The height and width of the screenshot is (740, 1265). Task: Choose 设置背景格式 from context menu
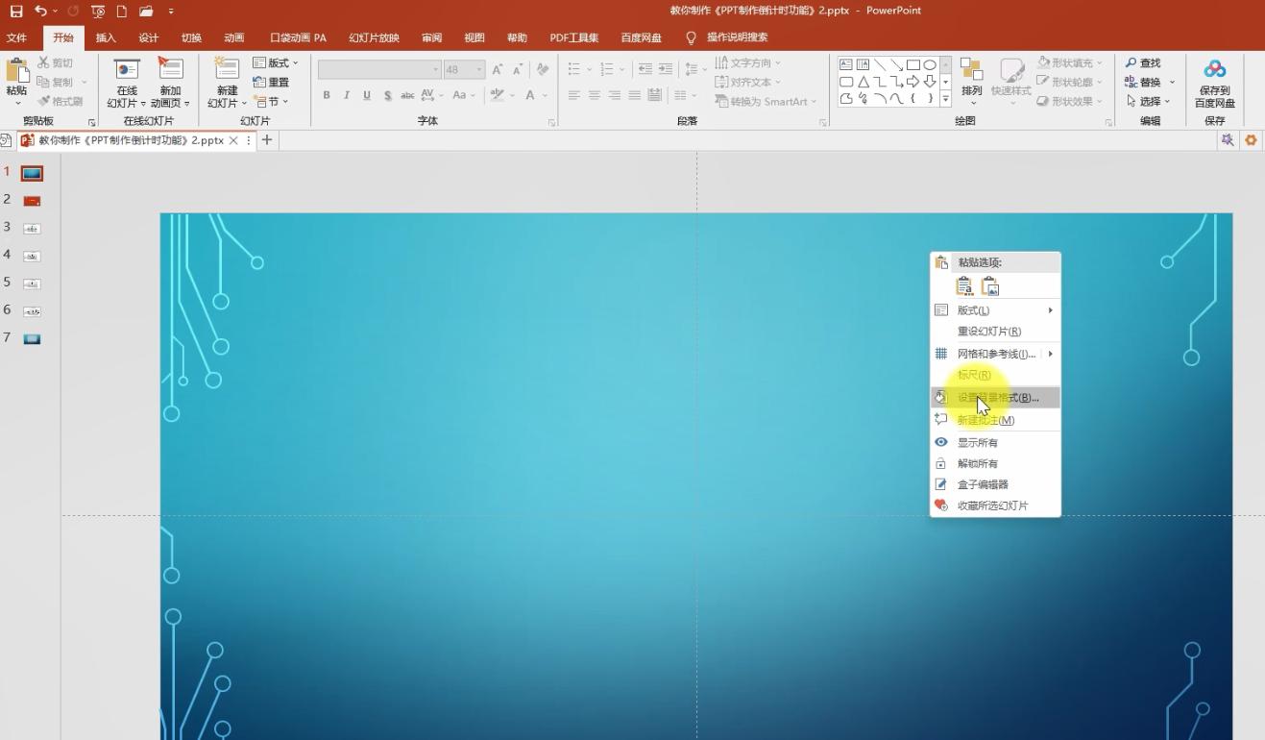pos(997,398)
